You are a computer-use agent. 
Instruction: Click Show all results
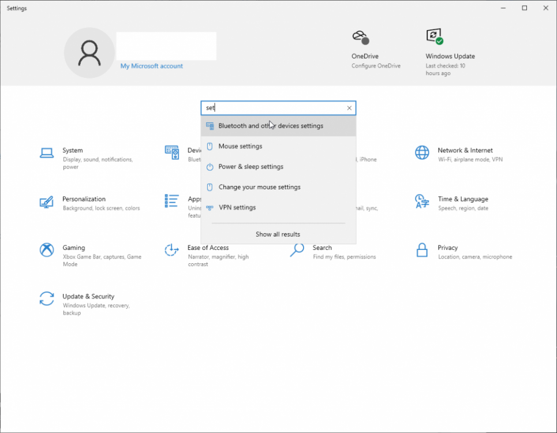278,234
